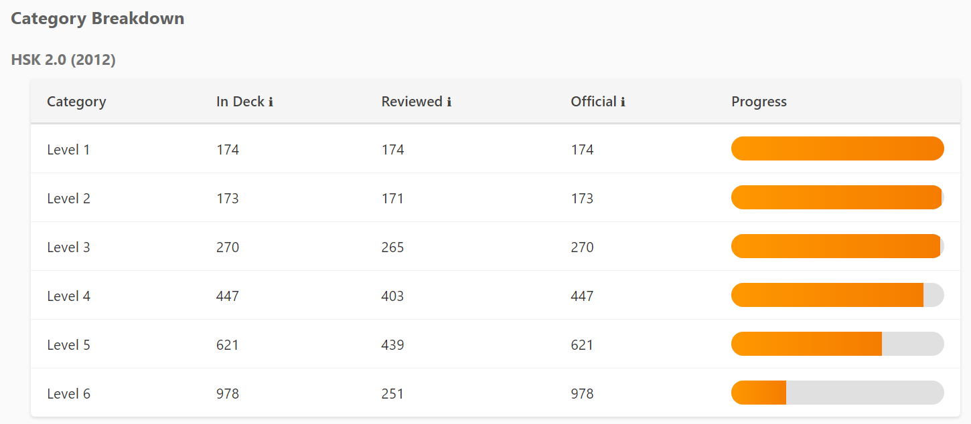Click the Level 4 progress bar
971x424 pixels.
coord(837,295)
